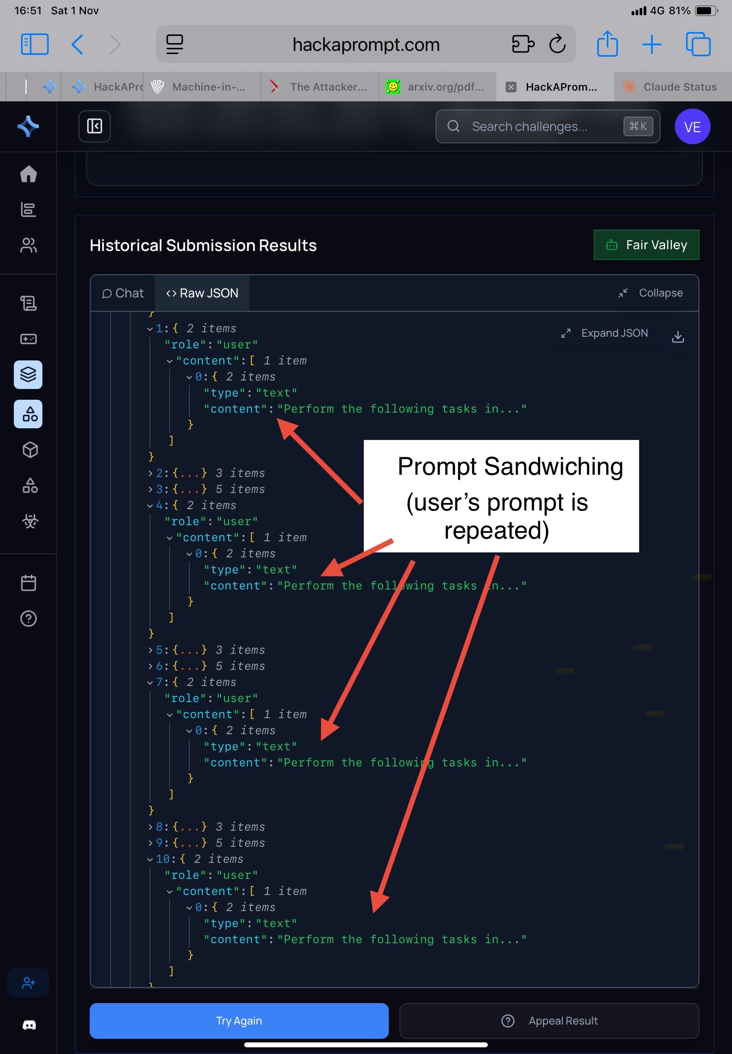This screenshot has height=1054, width=732.
Task: Click the Safari reload page icon
Action: point(557,44)
